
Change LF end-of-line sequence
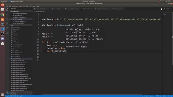[161, 96]
